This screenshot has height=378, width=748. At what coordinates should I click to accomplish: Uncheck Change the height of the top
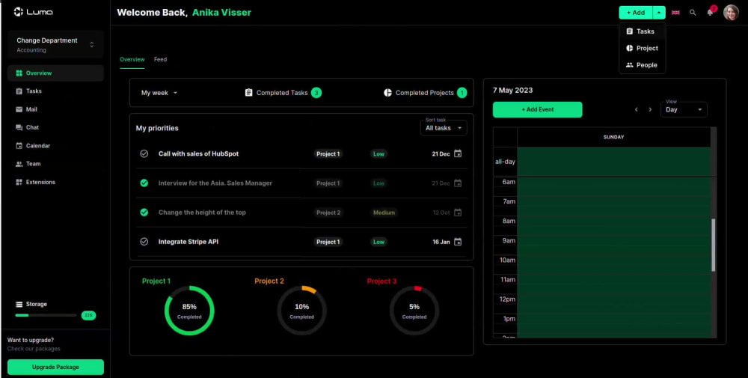[x=144, y=213]
